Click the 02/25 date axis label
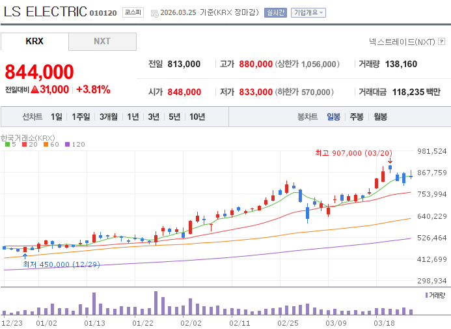This screenshot has height=329, width=451. pos(288,323)
